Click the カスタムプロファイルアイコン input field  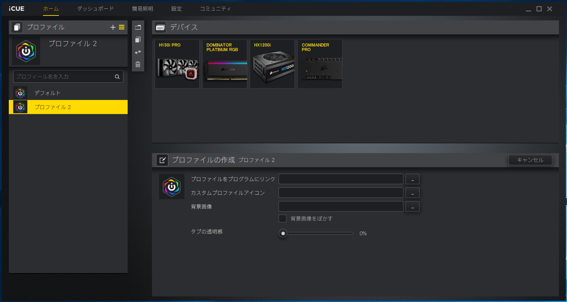[341, 193]
